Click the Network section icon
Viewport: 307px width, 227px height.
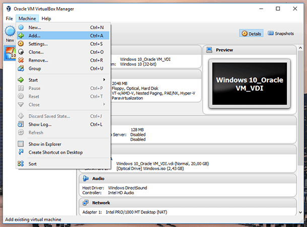[86, 203]
